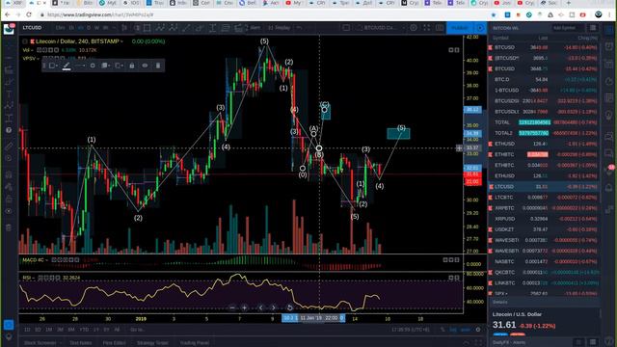617x347 pixels.
Task: Select USDKZT row in watchlist
Action: click(544, 229)
